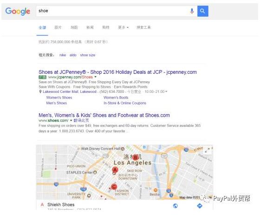
Task: Click the related search 'nike'
Action: click(x=63, y=55)
